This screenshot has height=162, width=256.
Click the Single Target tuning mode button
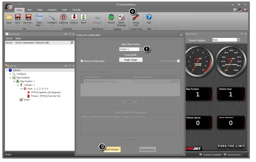click(x=130, y=60)
